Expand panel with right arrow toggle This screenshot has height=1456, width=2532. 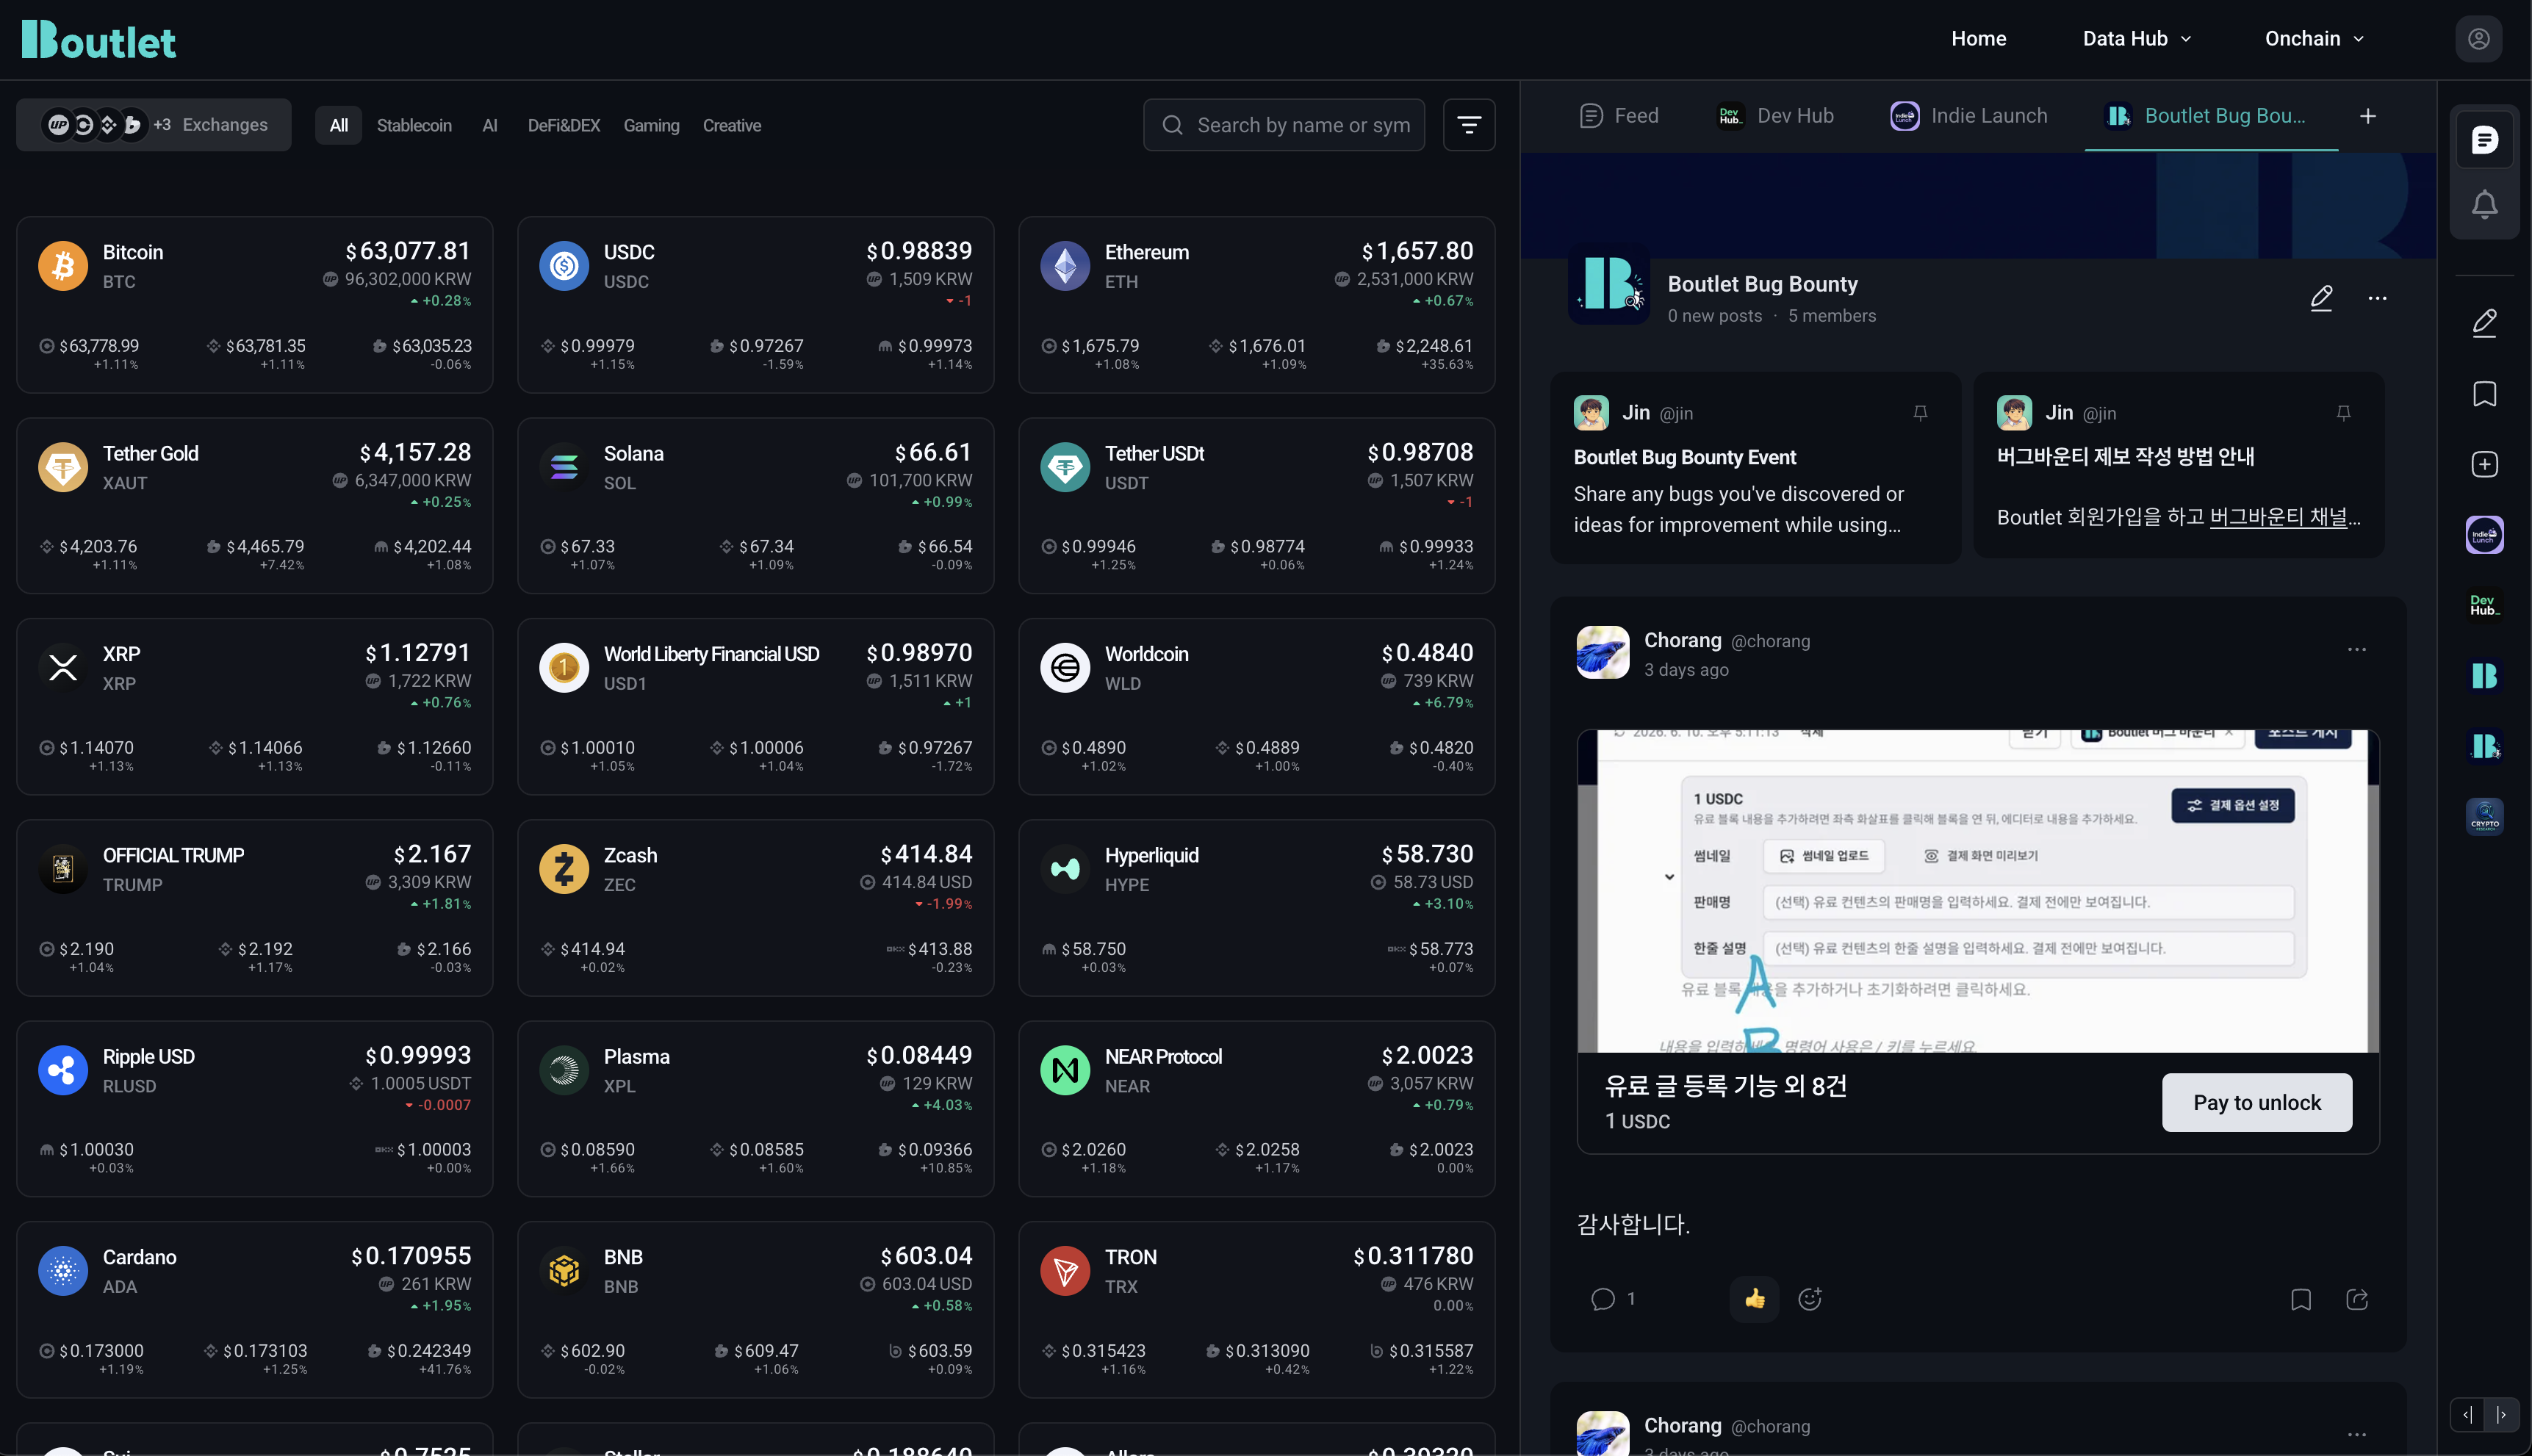pos(2501,1414)
